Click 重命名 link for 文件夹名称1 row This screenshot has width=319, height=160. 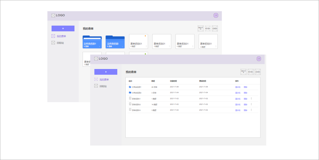point(238,87)
